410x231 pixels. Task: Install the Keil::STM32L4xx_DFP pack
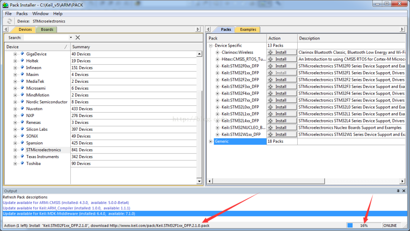pyautogui.click(x=282, y=120)
